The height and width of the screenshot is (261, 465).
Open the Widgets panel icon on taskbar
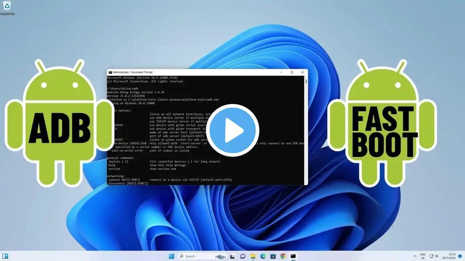tap(5, 256)
